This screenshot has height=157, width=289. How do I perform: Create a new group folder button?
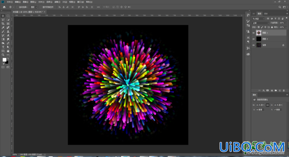pyautogui.click(x=276, y=91)
